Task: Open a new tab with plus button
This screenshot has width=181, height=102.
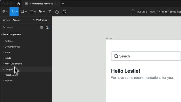Action: tap(63, 4)
